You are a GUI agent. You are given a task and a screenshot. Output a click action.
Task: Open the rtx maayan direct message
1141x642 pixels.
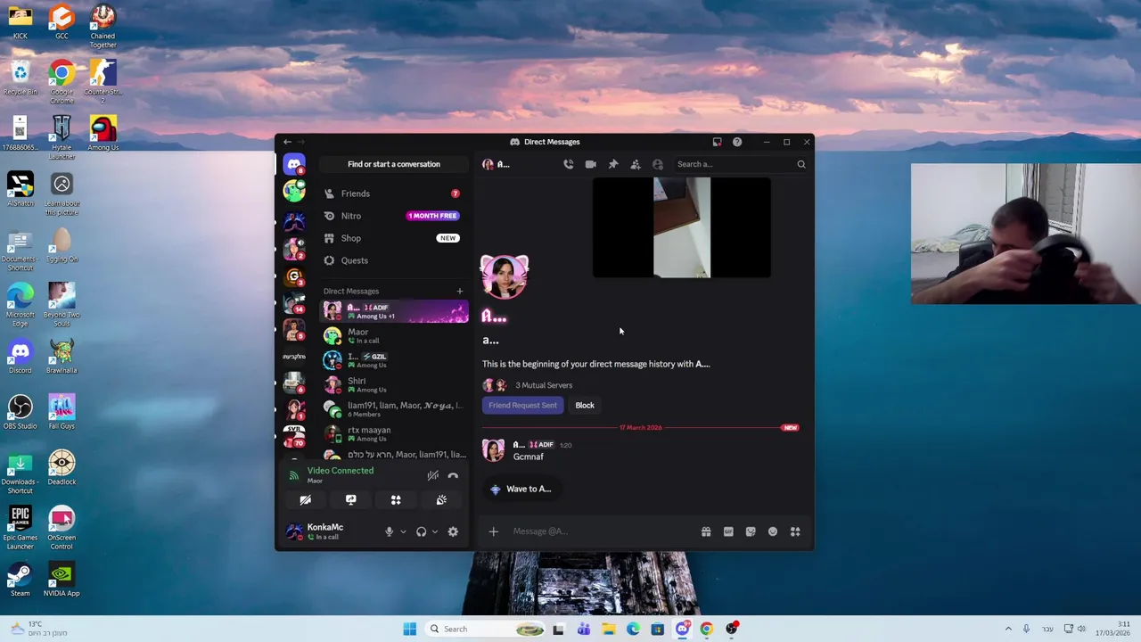[x=394, y=433]
